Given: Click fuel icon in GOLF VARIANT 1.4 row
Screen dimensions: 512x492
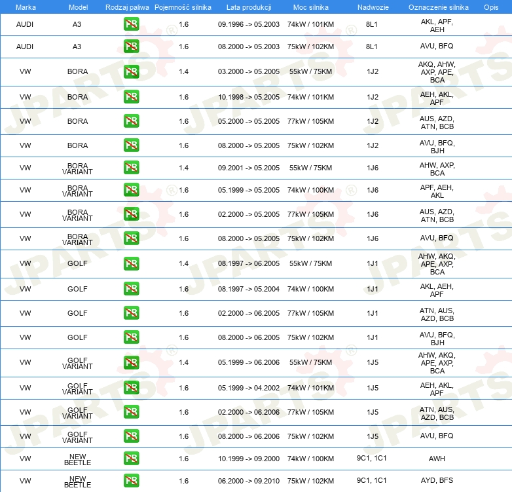Looking at the screenshot, I should pos(131,363).
